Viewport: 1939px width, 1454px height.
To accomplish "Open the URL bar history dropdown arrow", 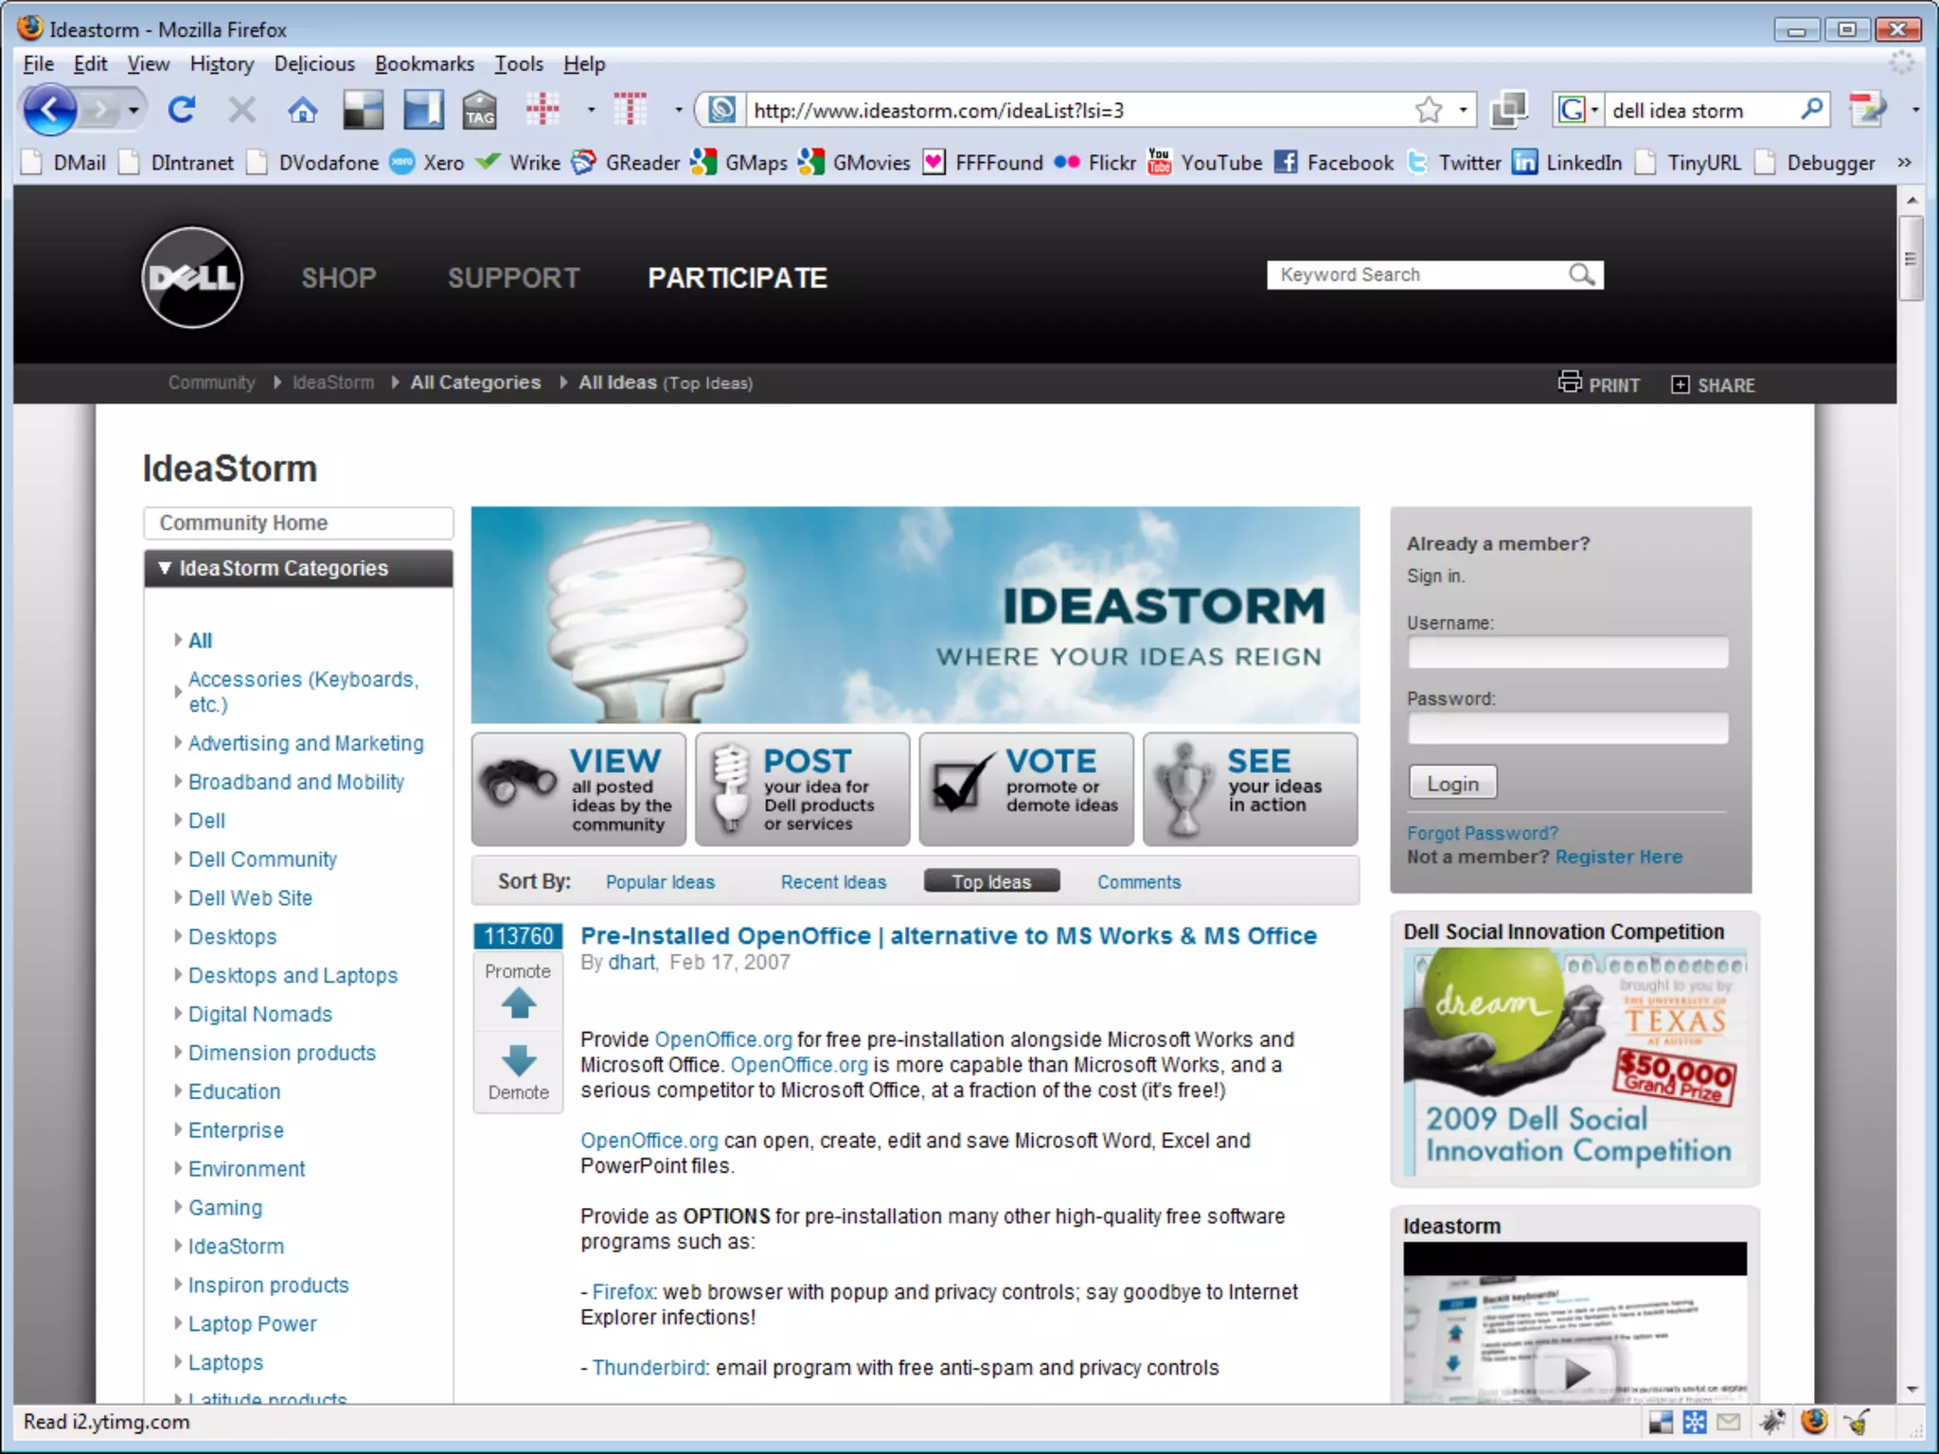I will click(1464, 111).
